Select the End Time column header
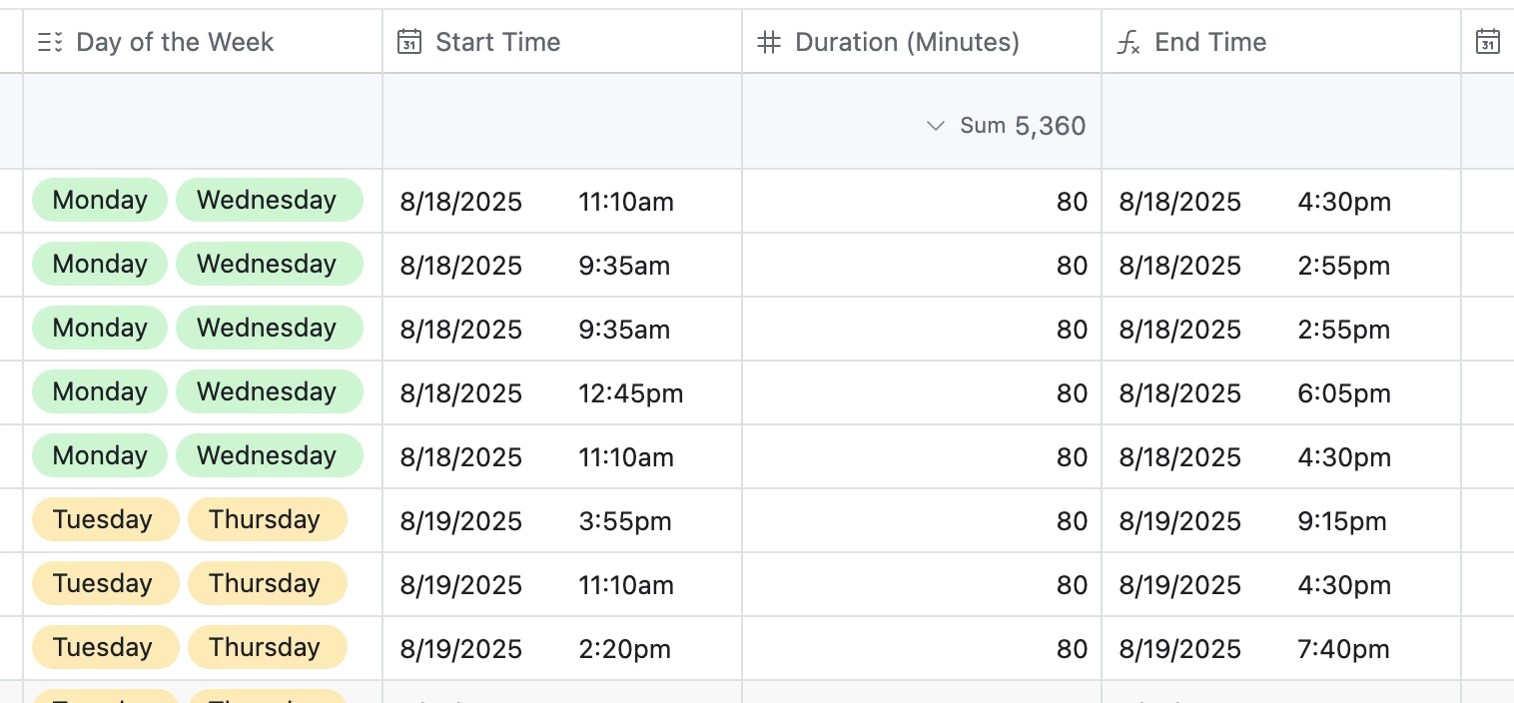The image size is (1514, 703). coord(1210,42)
